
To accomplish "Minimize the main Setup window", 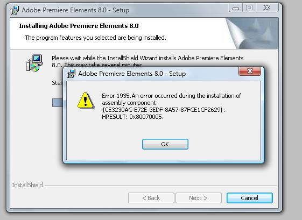I will coord(236,8).
